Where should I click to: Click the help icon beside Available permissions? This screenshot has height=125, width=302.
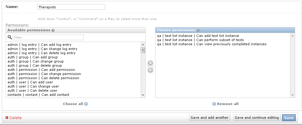(x=53, y=30)
